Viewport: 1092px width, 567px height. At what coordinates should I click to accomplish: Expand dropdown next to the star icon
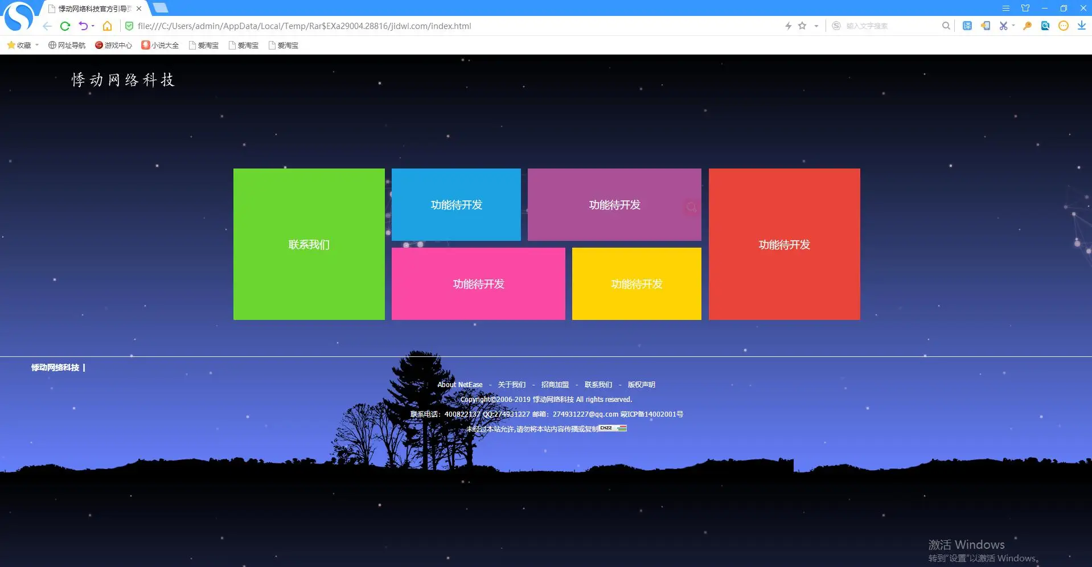pos(816,26)
